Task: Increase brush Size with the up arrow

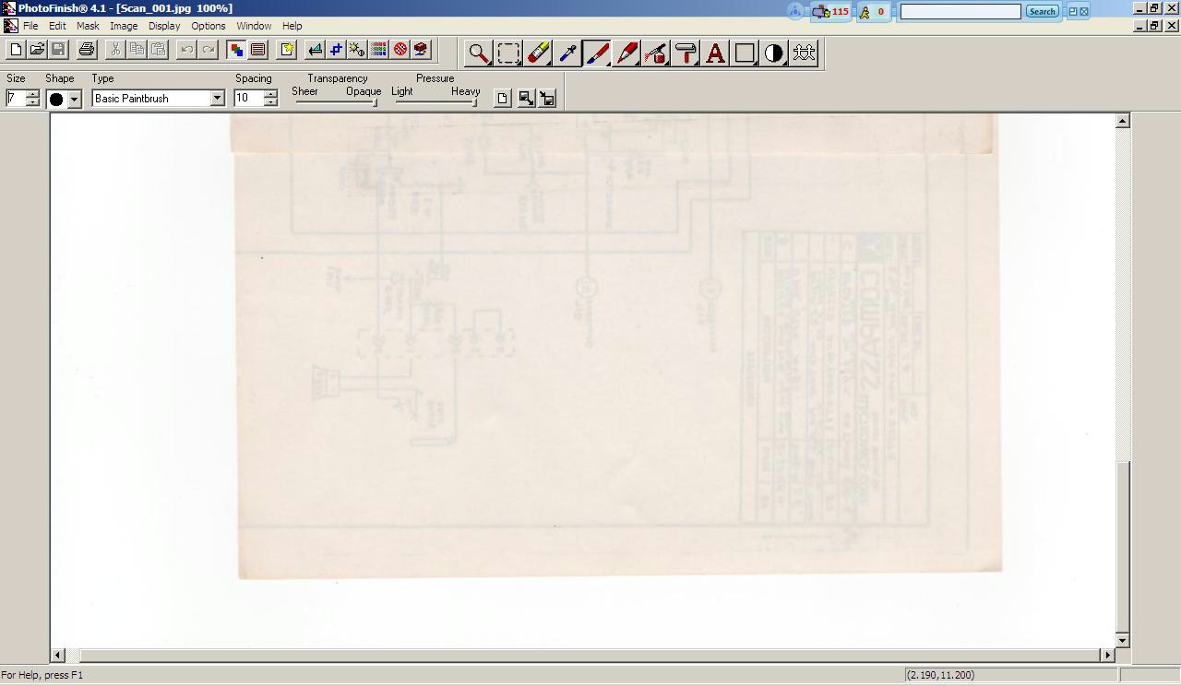Action: point(33,94)
